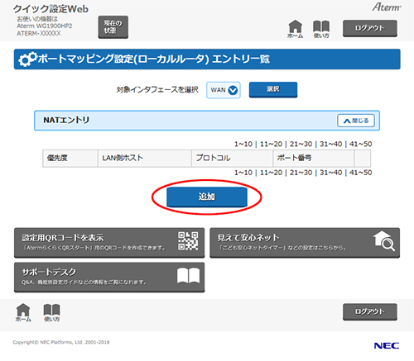Go to entries 21~30 above the table
The image size is (414, 361).
(x=301, y=144)
